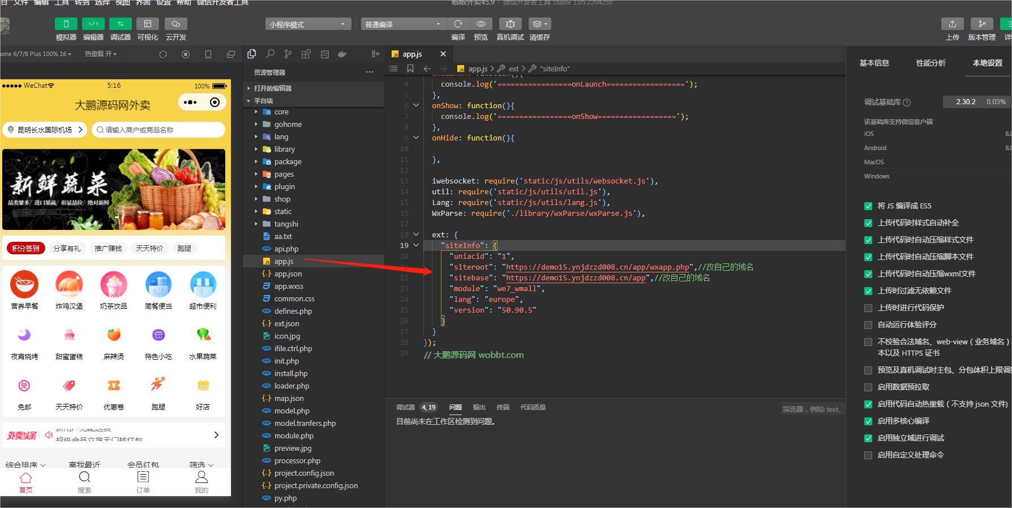Image resolution: width=1012 pixels, height=508 pixels.
Task: Enable the 启用数据预拉取 checkbox
Action: (x=868, y=387)
